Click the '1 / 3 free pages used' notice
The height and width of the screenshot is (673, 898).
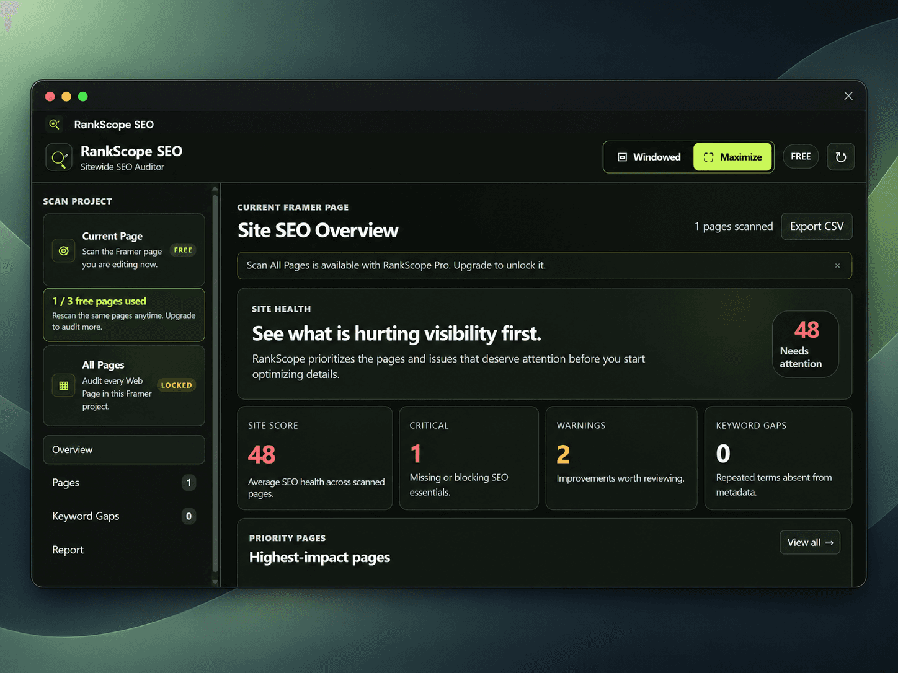pos(124,315)
